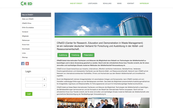Image resolution: width=173 pixels, height=108 pixels.
Task: Click the user icon beside username field
Action: click(x=45, y=79)
